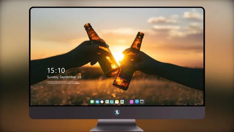Click the "Sunday September 28" date text

tap(64, 77)
